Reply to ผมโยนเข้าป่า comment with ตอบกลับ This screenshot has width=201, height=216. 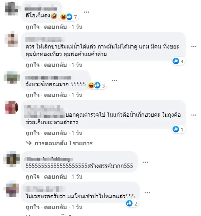coord(55,207)
